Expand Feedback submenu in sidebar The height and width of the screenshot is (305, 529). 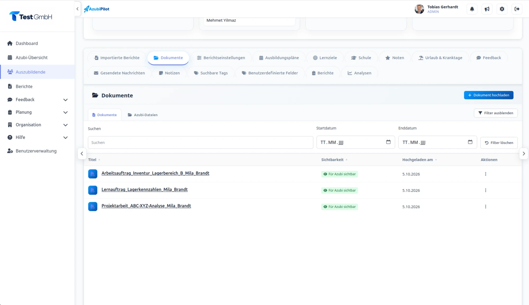coord(66,100)
